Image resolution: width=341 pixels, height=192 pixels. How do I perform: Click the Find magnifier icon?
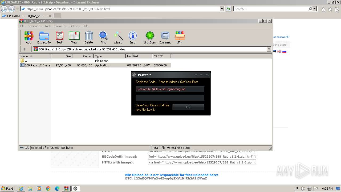click(103, 37)
